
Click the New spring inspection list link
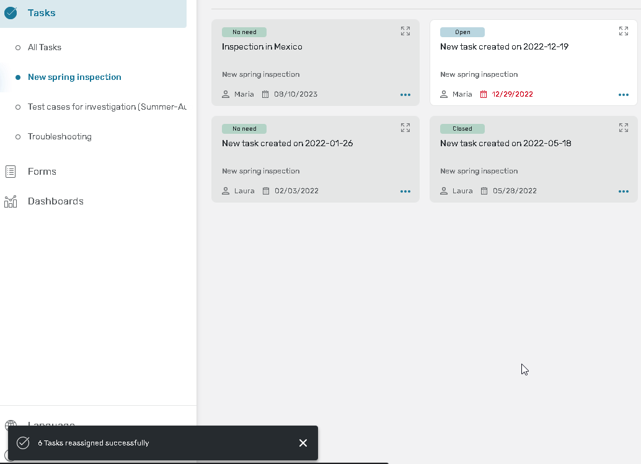[x=74, y=77]
